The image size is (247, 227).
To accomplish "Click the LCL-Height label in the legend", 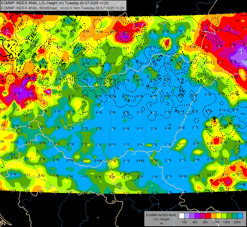I will pyautogui.click(x=161, y=219).
